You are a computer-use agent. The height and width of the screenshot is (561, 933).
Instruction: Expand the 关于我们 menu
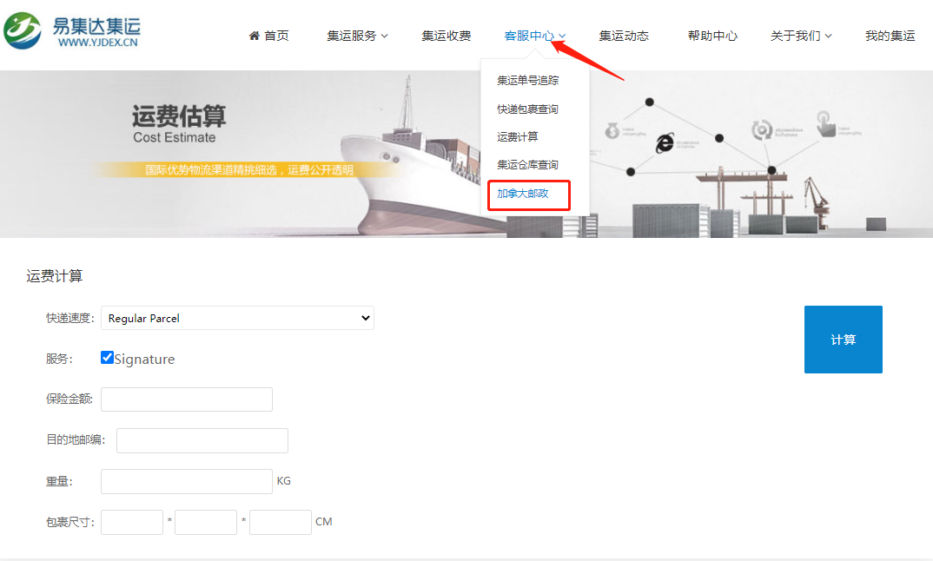[800, 36]
